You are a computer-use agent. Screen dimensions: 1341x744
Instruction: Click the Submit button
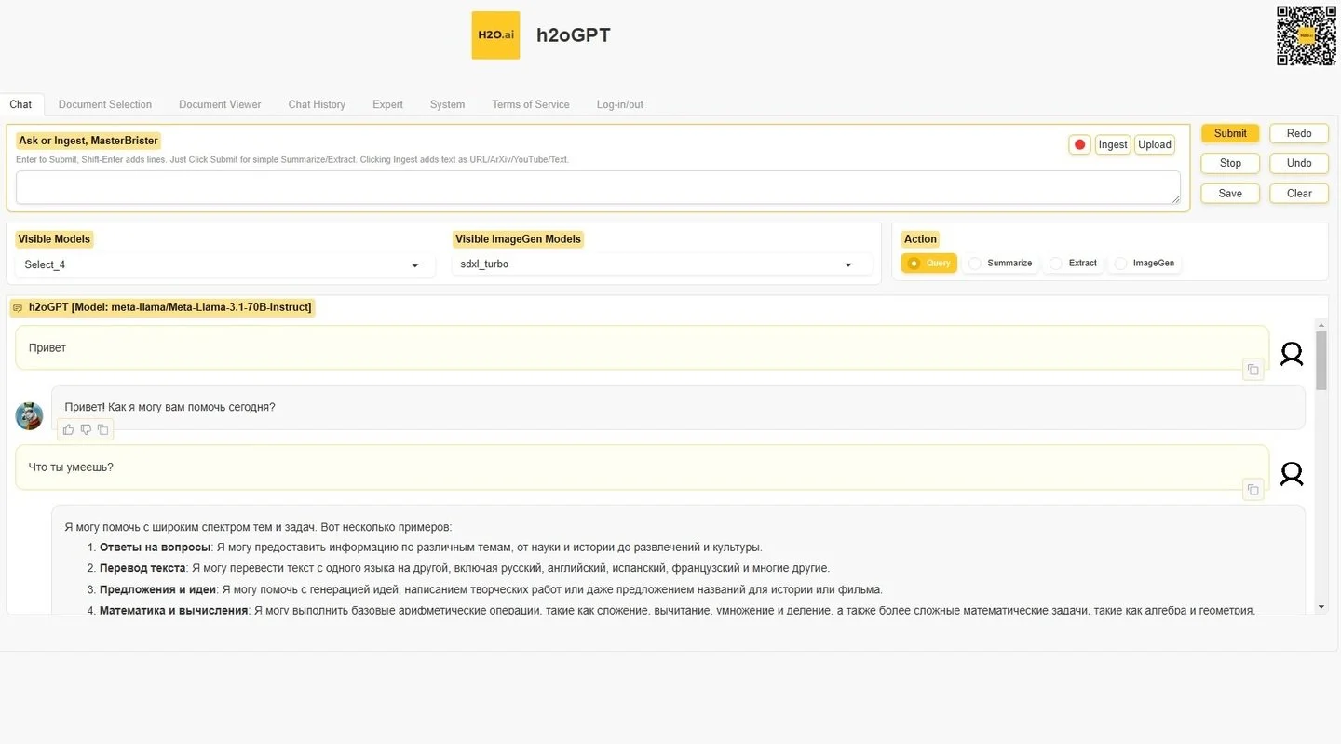coord(1230,133)
